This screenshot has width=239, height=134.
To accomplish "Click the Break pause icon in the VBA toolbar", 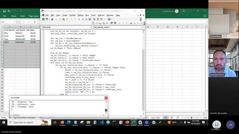I will coord(83,19).
